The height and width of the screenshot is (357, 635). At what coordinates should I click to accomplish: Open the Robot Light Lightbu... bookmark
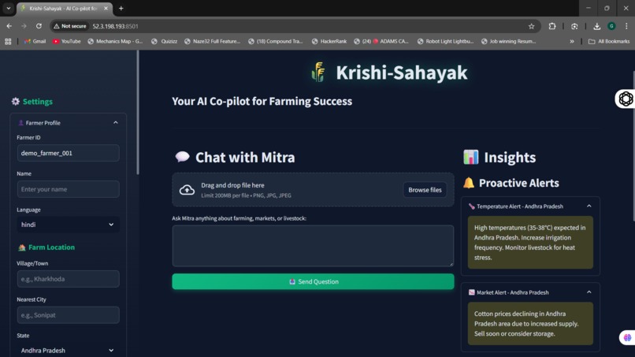[445, 41]
